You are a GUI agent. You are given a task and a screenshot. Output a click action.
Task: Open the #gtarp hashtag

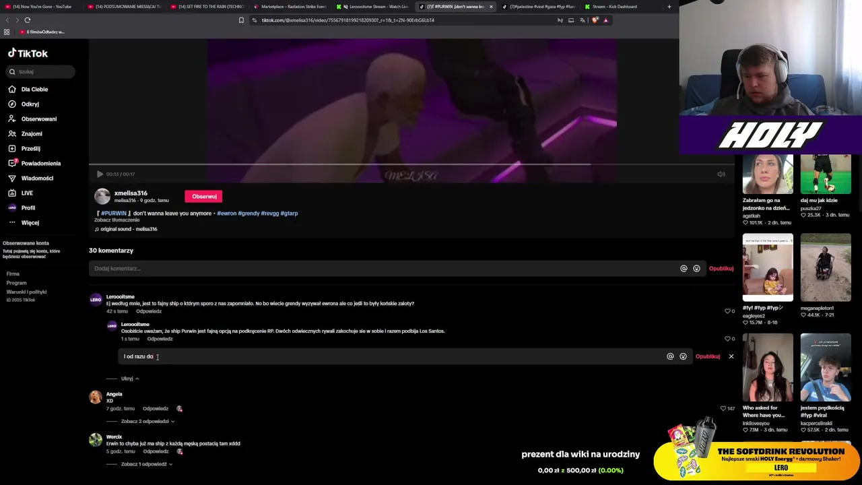289,213
